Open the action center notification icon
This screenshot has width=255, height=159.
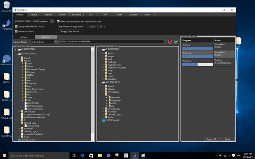point(234,156)
